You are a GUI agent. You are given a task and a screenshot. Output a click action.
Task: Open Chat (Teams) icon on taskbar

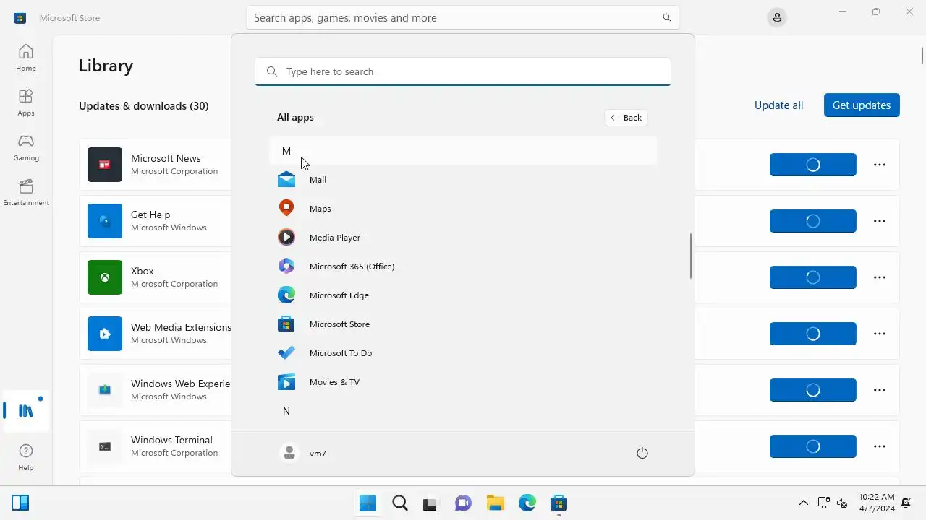(463, 503)
